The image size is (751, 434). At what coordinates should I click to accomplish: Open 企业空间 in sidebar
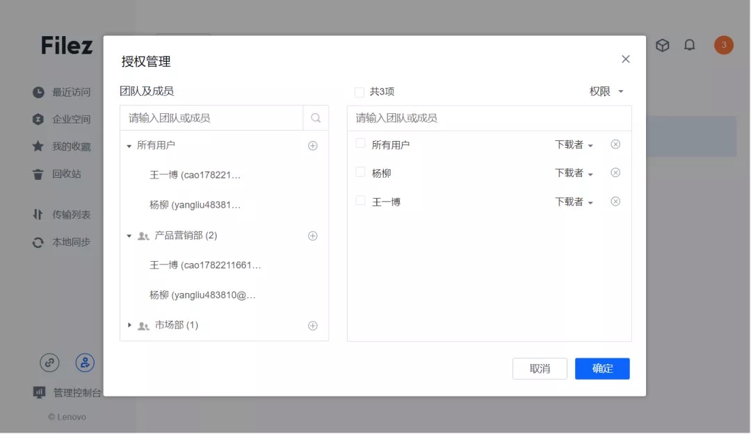[61, 119]
